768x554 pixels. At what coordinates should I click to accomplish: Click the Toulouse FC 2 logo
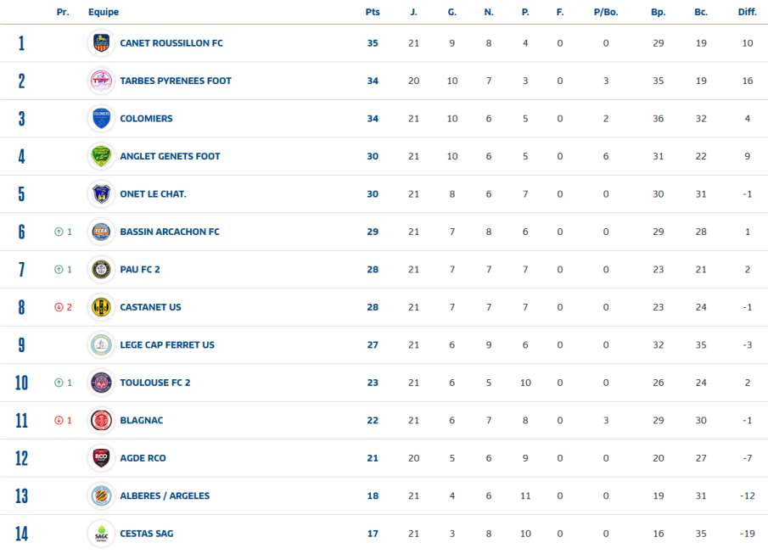coord(101,383)
